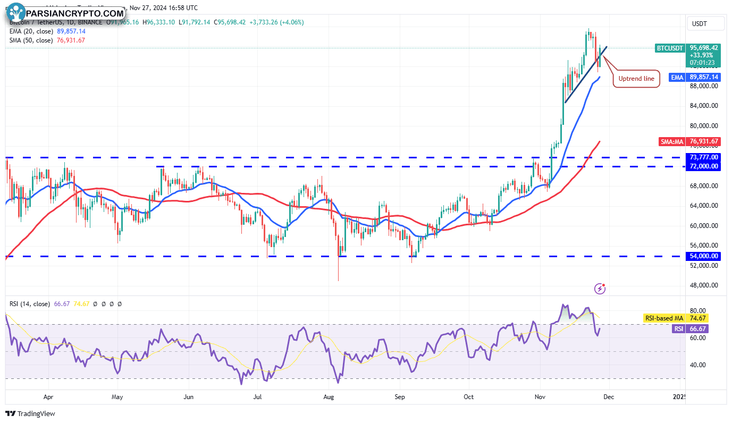Click the 73,777.00 level price tag
732x423 pixels.
point(704,157)
